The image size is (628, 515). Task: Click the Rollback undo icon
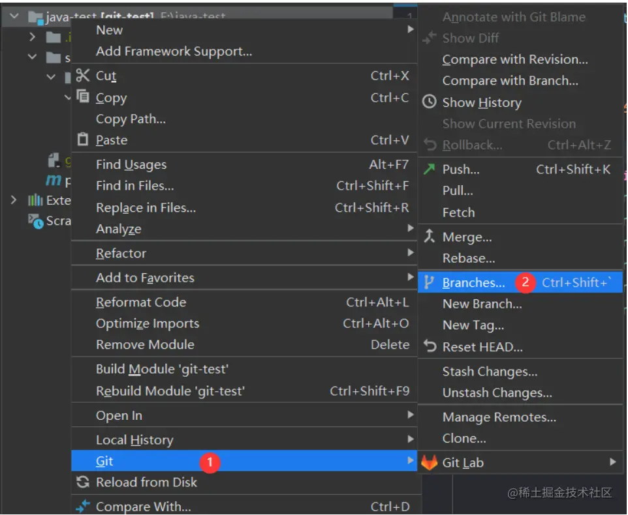tap(430, 144)
